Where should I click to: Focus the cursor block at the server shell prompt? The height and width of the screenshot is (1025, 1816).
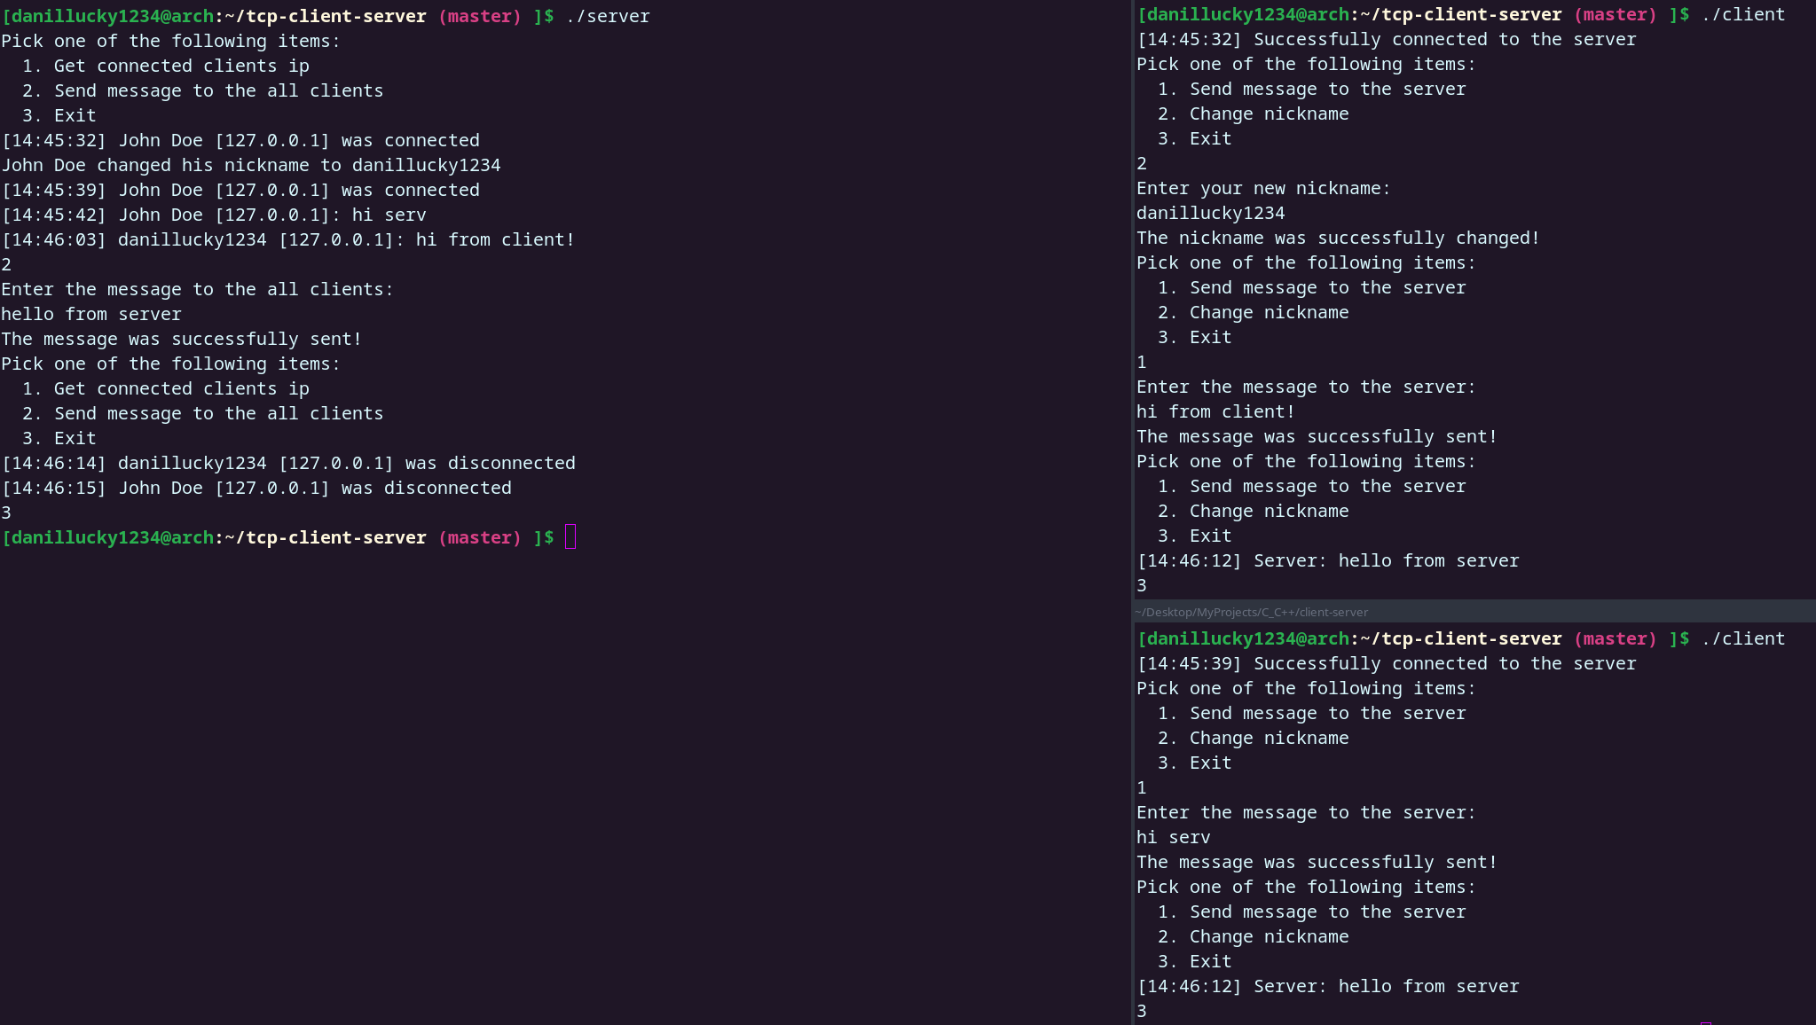coord(570,537)
